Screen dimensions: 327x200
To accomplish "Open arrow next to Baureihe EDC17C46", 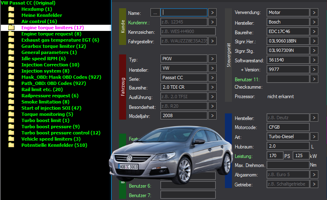I will coord(314,32).
